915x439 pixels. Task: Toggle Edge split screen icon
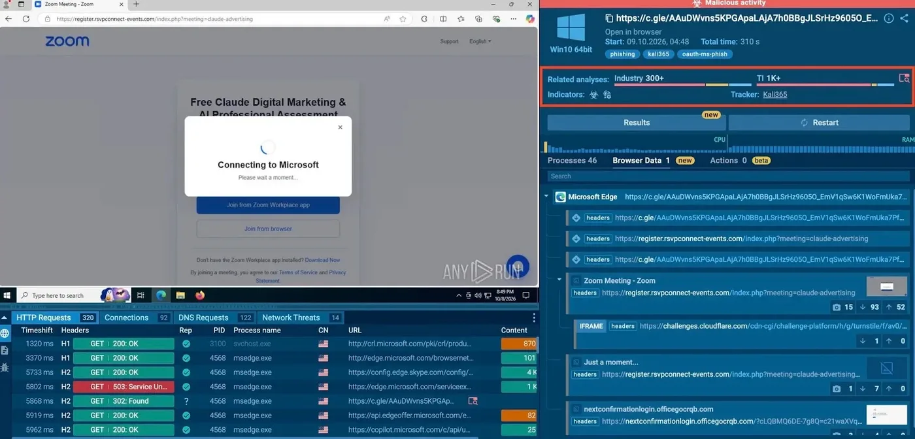point(443,19)
